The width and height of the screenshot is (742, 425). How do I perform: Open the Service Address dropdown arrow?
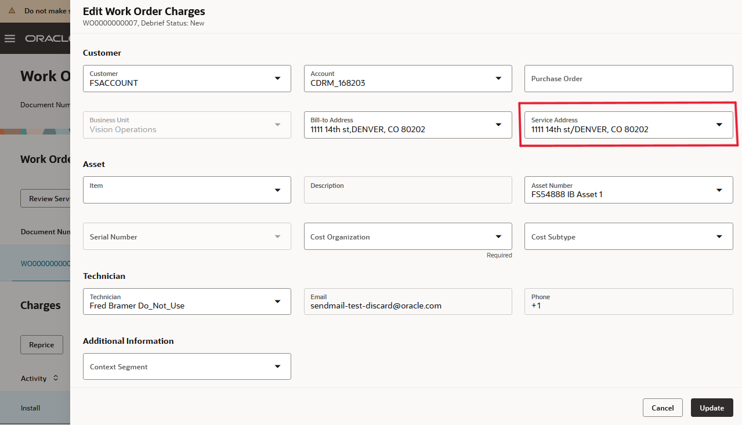coord(719,125)
